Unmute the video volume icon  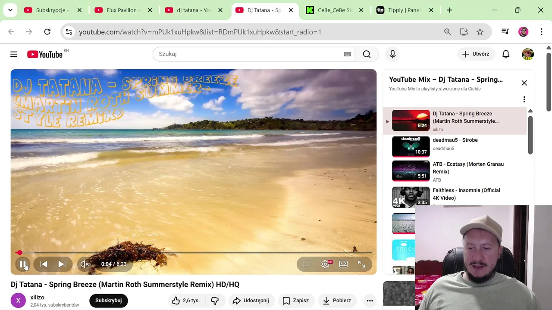[85, 264]
